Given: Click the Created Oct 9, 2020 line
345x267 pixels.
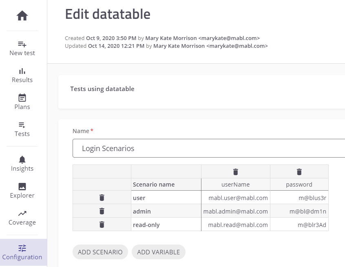Looking at the screenshot, I should pos(162,38).
